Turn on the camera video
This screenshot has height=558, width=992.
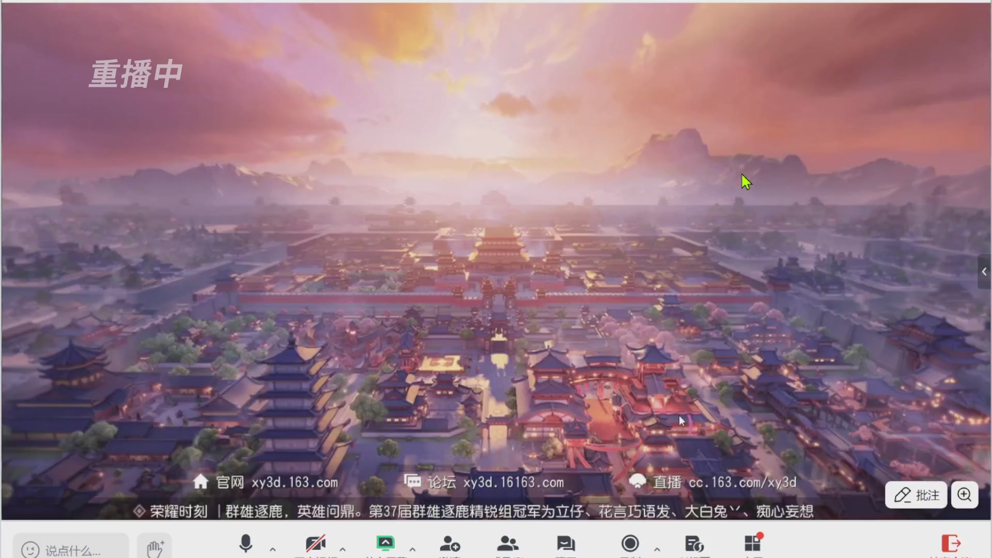point(315,544)
